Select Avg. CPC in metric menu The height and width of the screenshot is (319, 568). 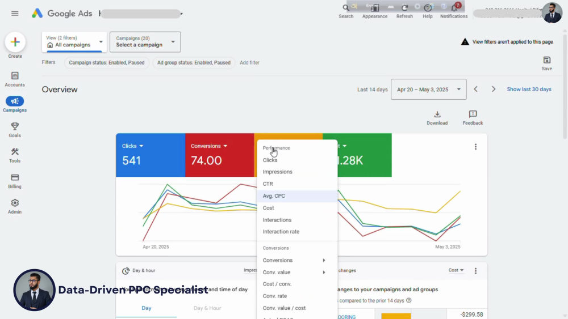coord(297,196)
